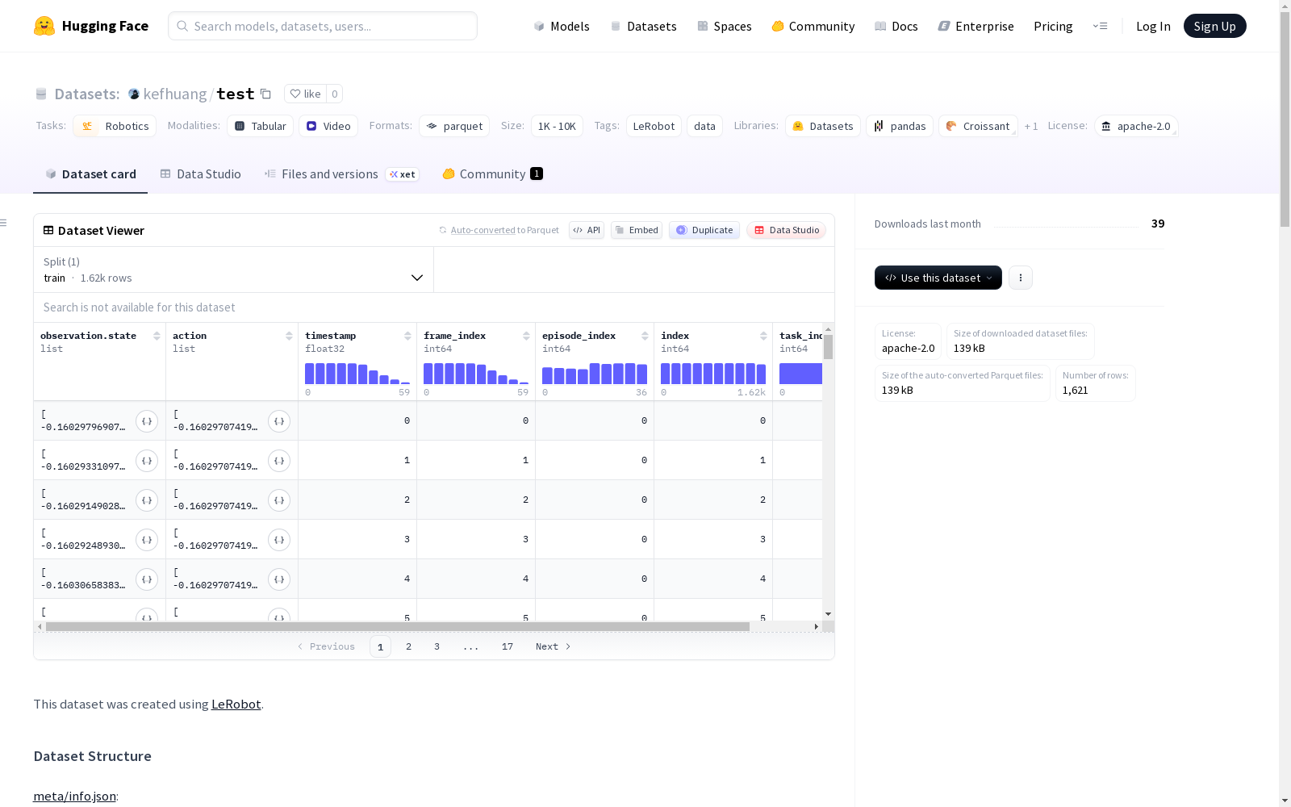Open Community in the top navigation
This screenshot has height=807, width=1291.
click(813, 26)
